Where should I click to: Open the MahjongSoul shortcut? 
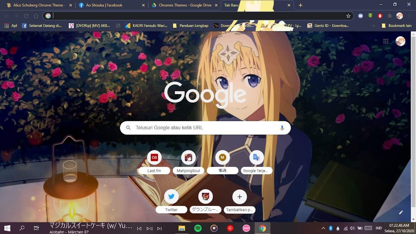188,158
